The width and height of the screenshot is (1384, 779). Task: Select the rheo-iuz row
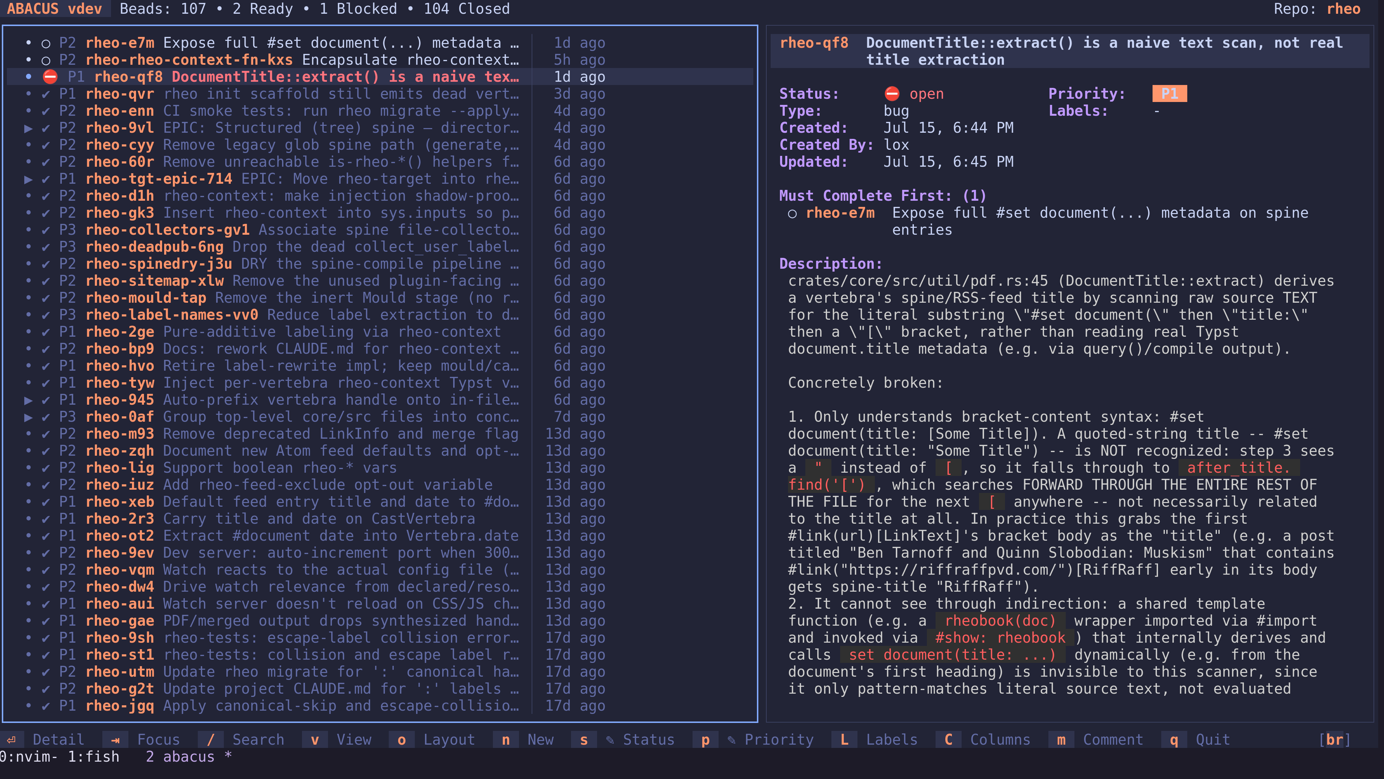(380, 485)
